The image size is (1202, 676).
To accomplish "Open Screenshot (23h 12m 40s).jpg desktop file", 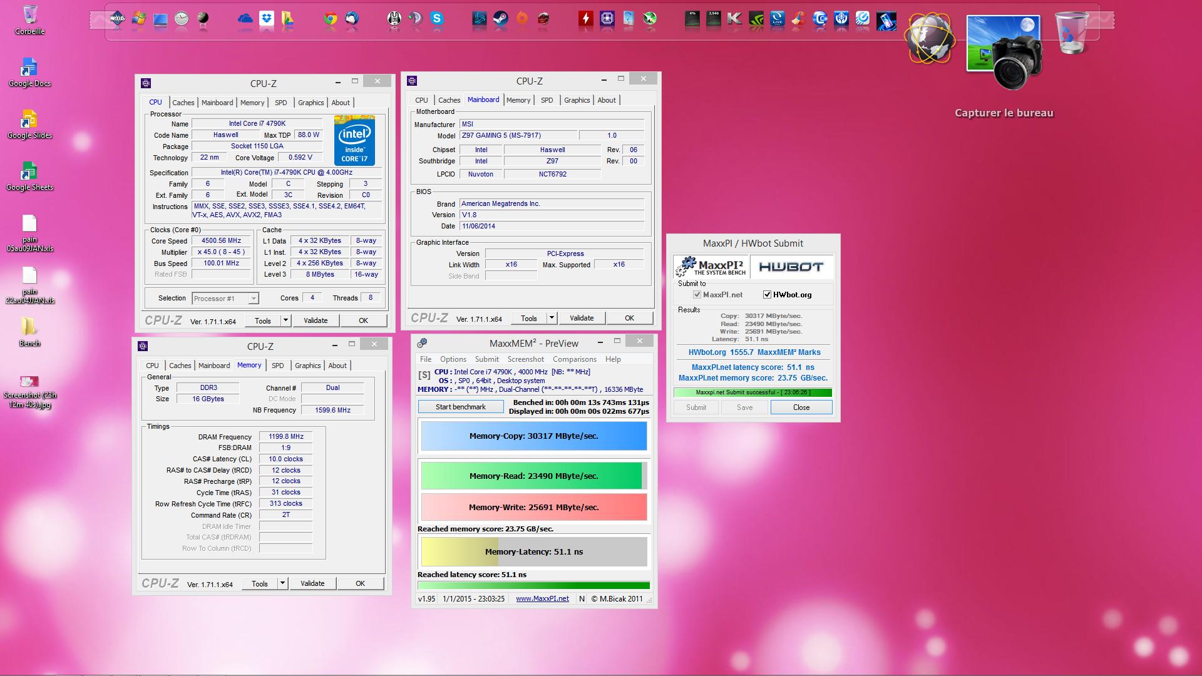I will click(x=29, y=391).
